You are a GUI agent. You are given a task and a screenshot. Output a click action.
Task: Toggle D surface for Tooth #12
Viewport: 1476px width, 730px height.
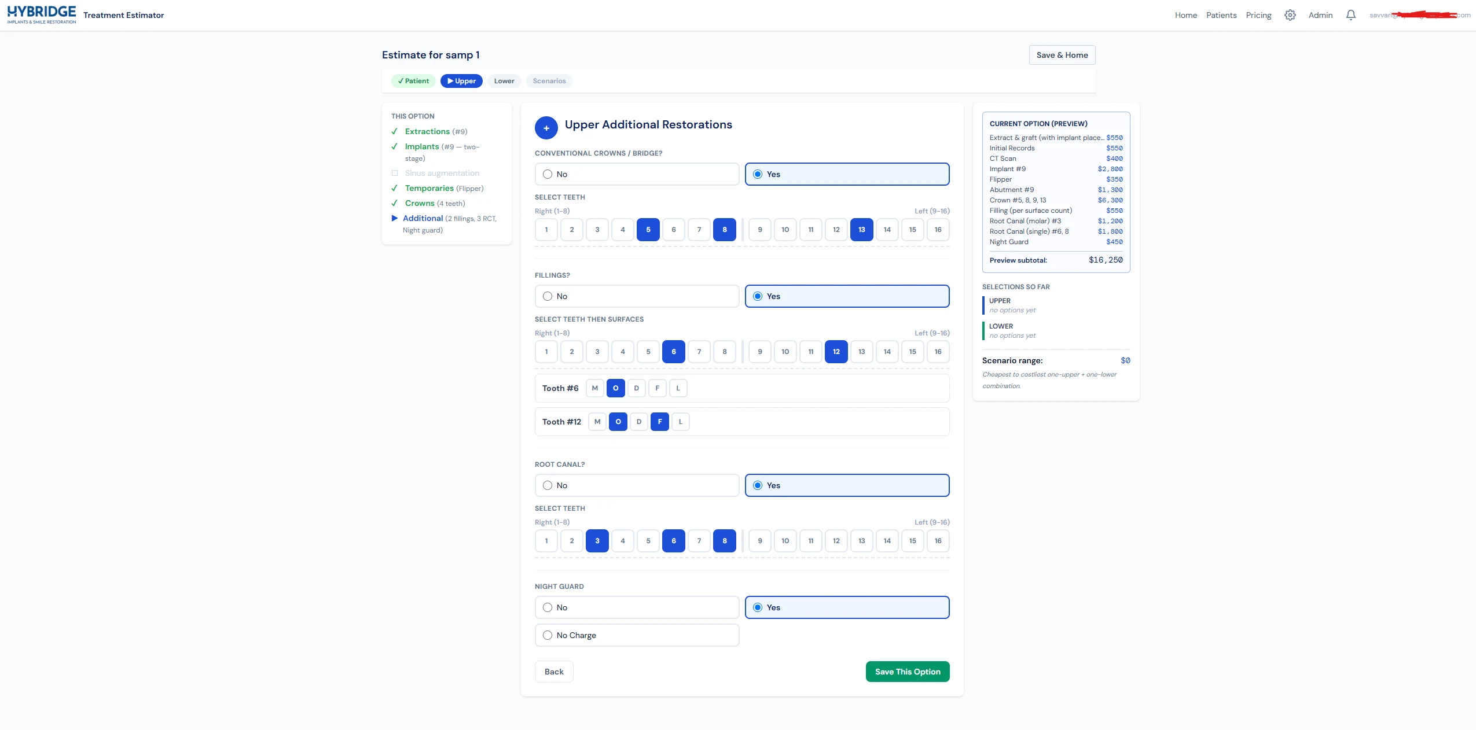pyautogui.click(x=639, y=422)
